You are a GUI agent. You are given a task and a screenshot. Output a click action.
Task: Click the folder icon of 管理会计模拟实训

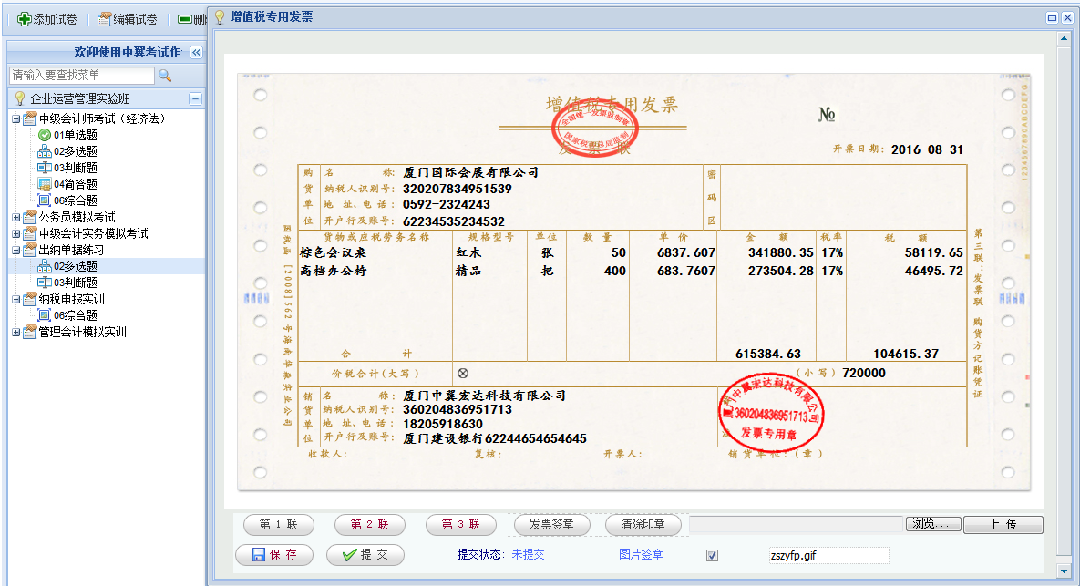click(x=29, y=332)
